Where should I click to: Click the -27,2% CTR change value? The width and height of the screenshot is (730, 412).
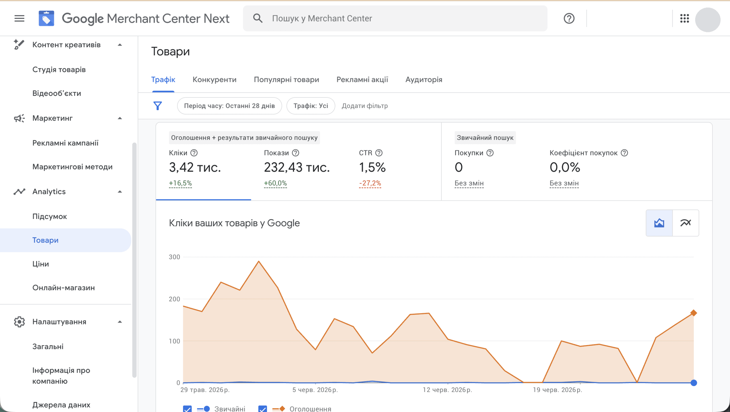(x=370, y=183)
